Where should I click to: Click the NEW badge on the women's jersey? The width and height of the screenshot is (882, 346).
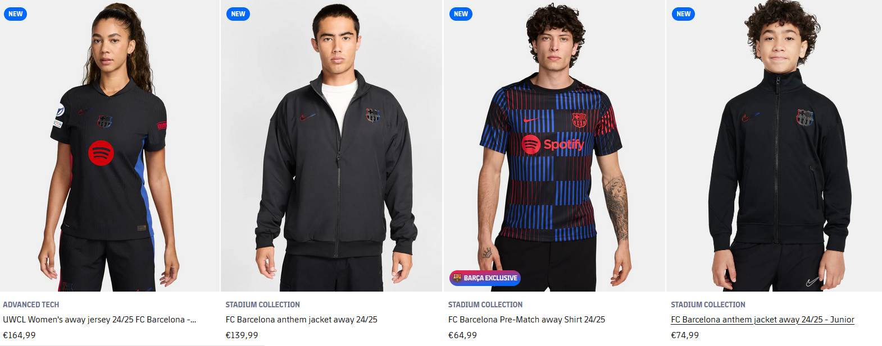tap(15, 14)
